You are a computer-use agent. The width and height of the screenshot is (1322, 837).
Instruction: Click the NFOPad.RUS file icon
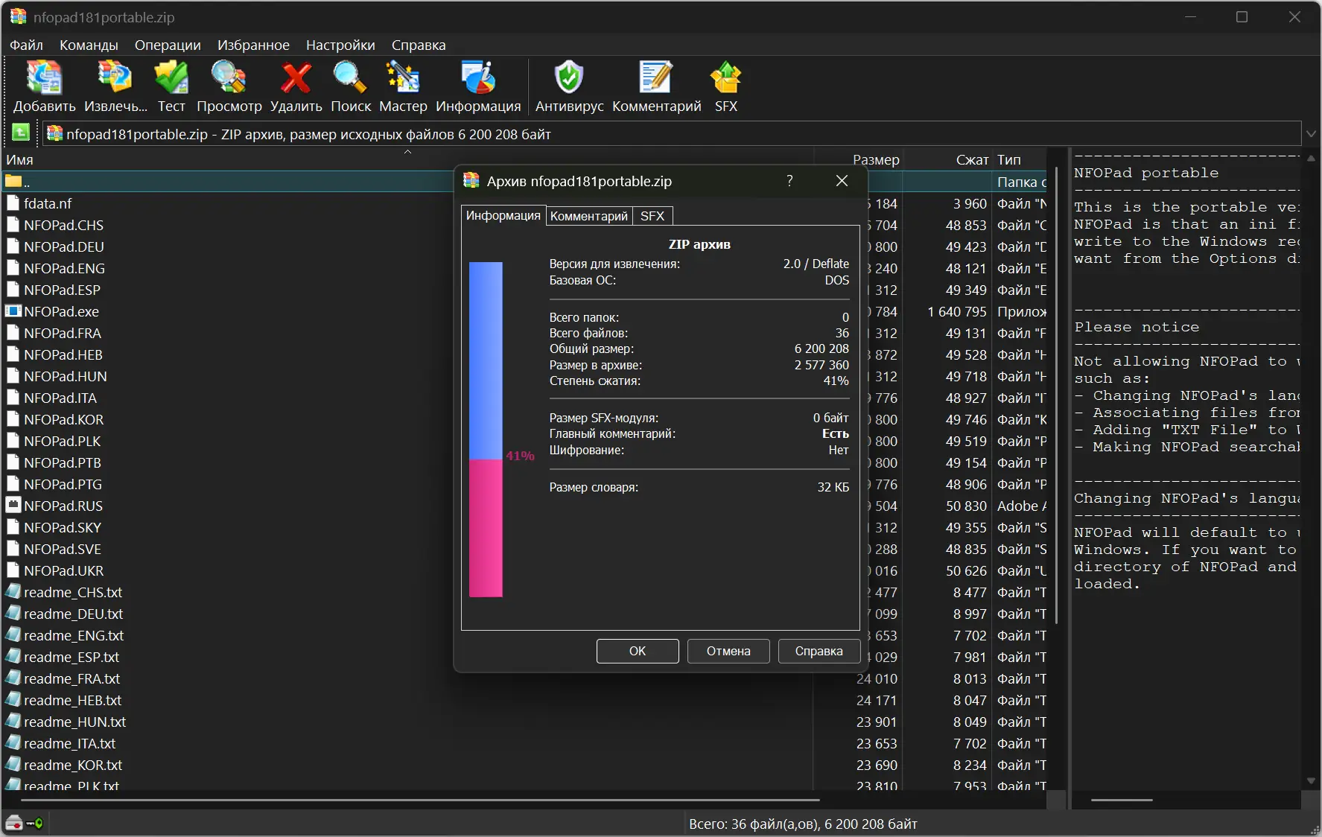click(13, 506)
